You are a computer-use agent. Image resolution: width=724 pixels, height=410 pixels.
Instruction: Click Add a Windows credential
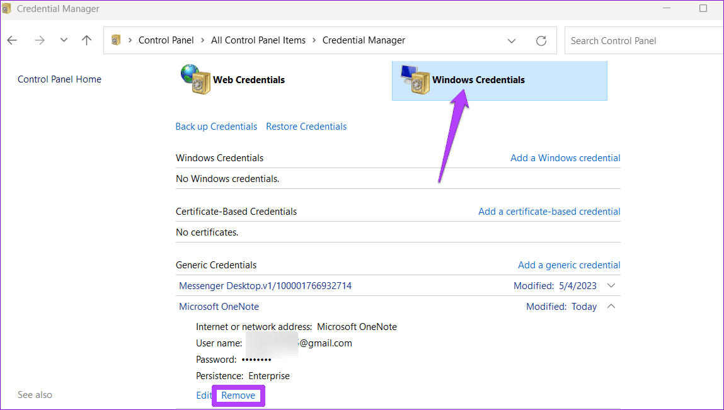point(565,157)
